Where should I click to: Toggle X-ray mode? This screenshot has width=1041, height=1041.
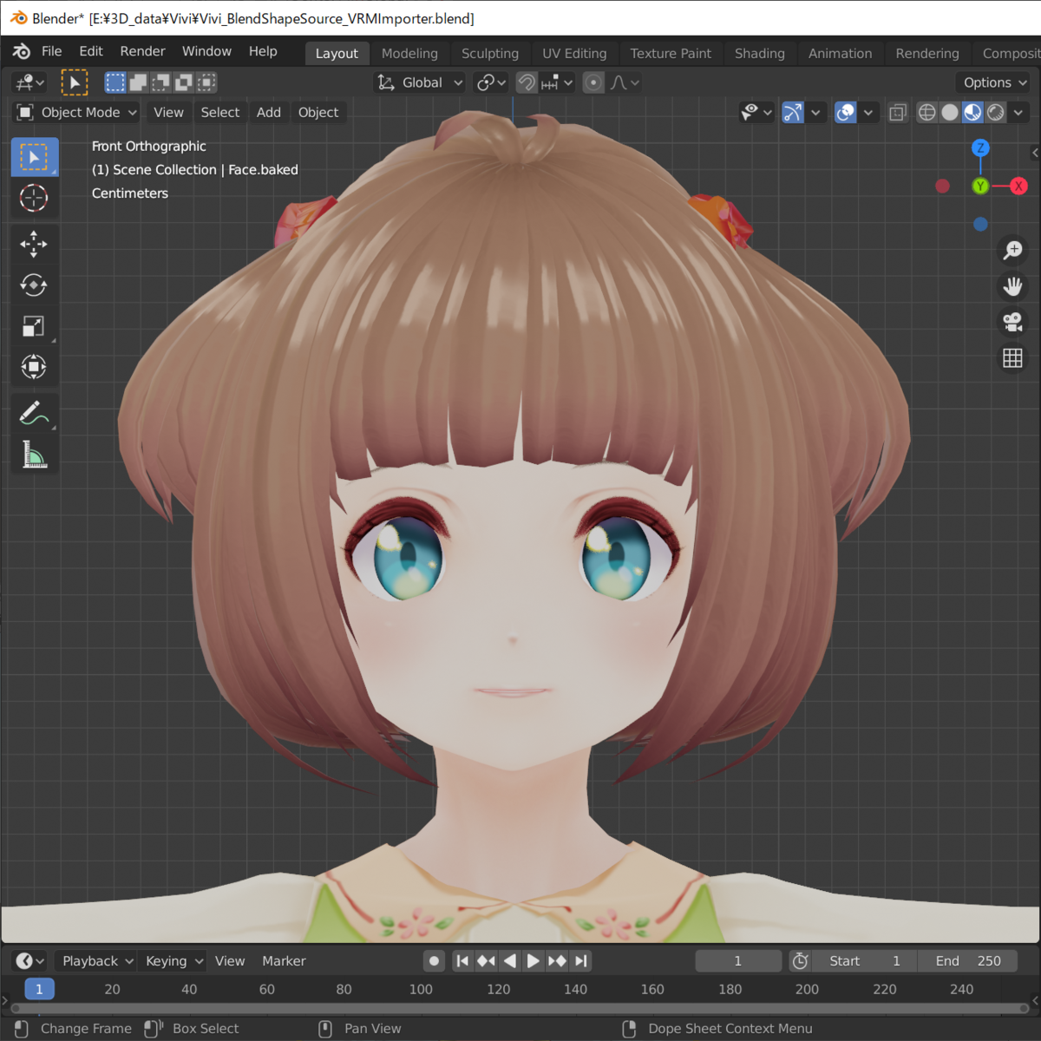pyautogui.click(x=898, y=112)
